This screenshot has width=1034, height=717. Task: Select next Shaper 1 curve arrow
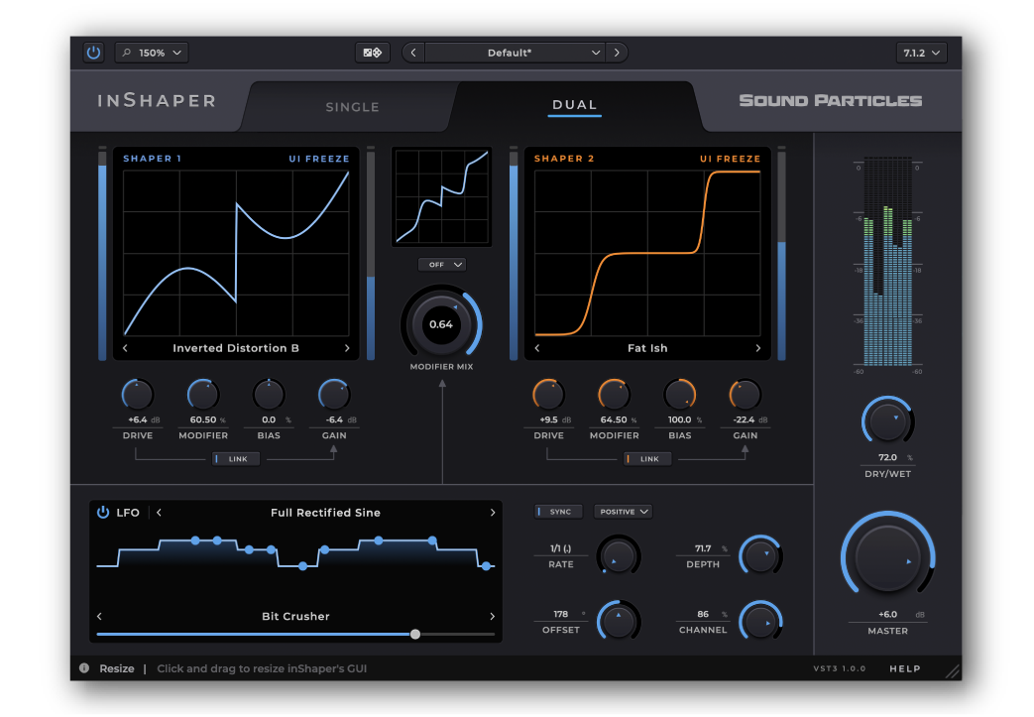[347, 348]
